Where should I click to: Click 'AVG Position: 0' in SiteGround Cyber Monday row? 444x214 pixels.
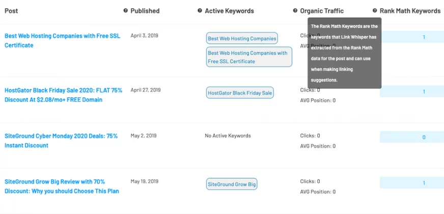[318, 146]
